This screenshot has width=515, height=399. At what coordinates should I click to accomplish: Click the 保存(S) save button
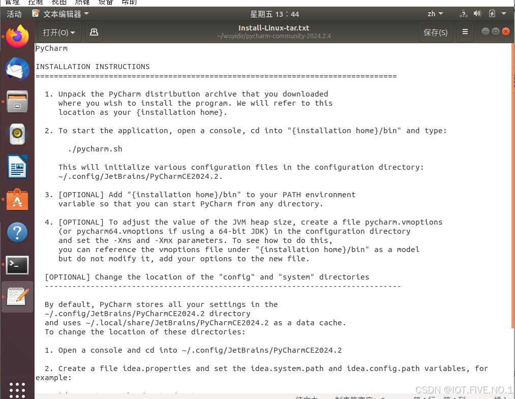click(436, 32)
